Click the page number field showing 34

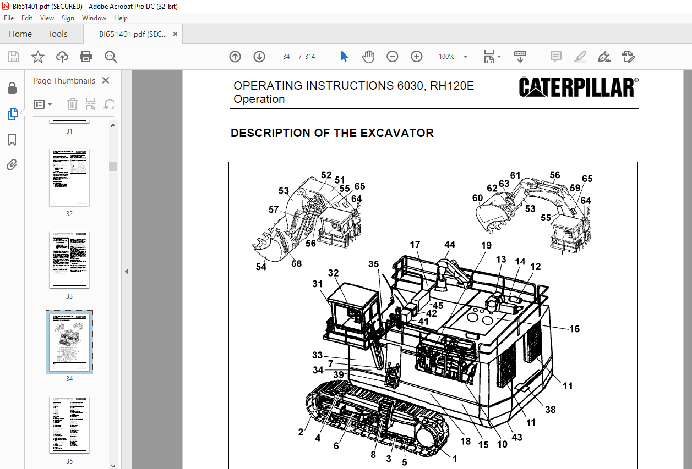coord(286,57)
